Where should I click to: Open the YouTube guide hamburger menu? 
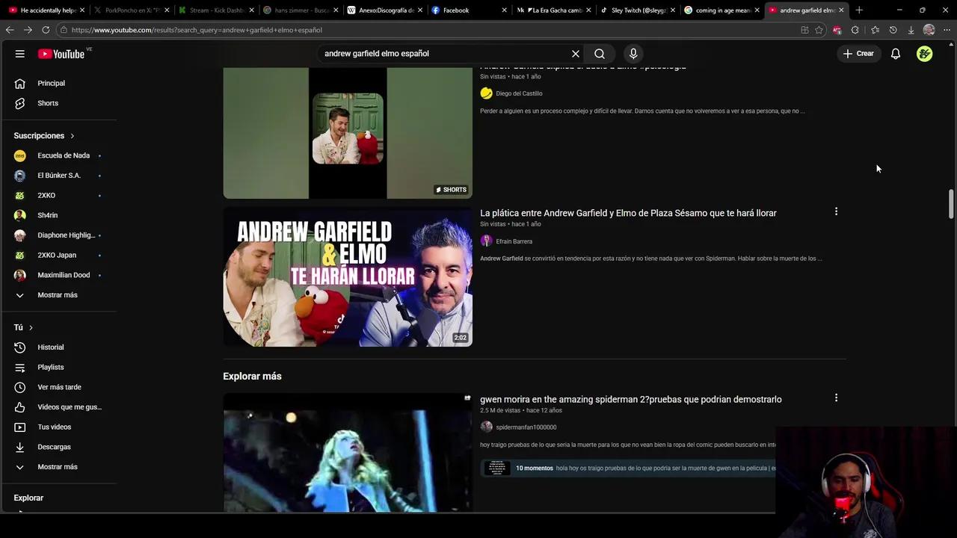point(20,54)
